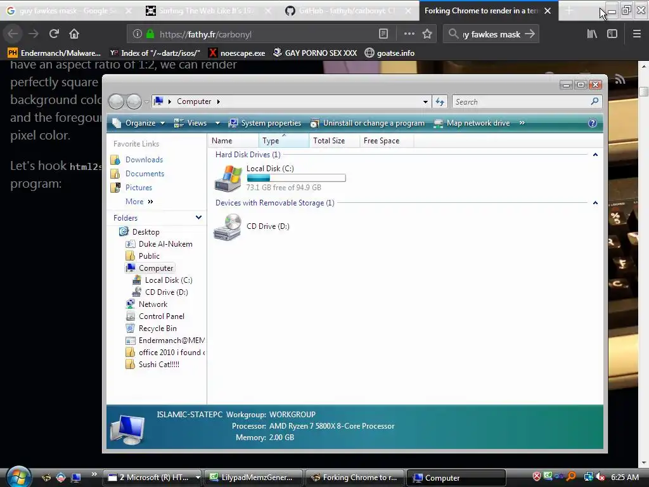Select the Local Disk (C:) drive icon
Screen dimensions: 649x487
[x=228, y=178]
